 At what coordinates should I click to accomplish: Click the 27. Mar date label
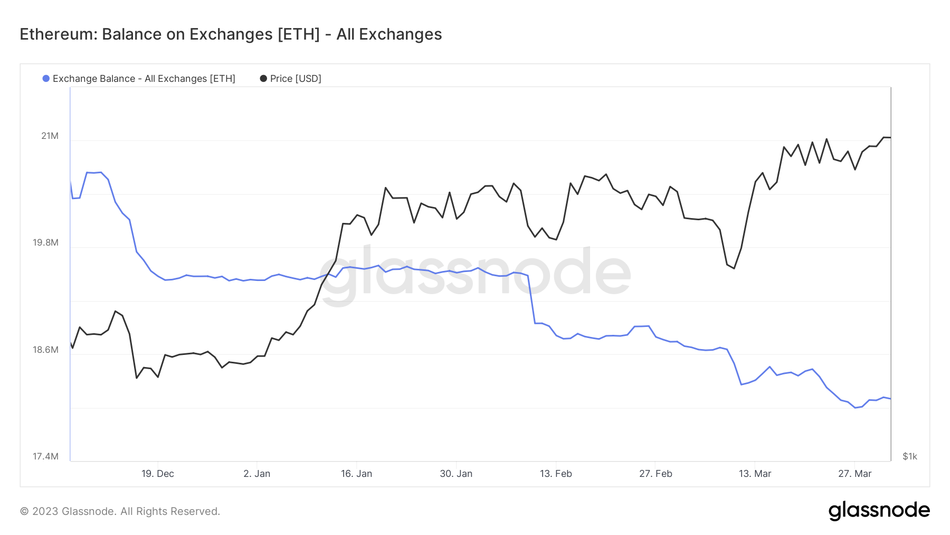click(854, 474)
